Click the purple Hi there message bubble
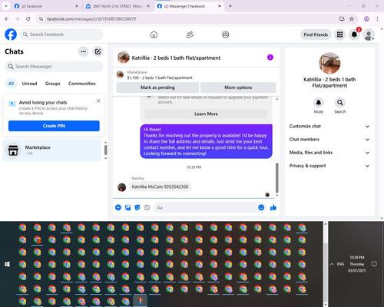The height and width of the screenshot is (307, 384). point(206,141)
